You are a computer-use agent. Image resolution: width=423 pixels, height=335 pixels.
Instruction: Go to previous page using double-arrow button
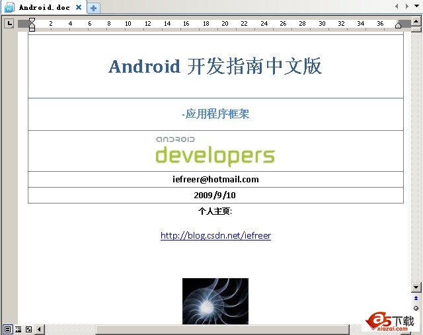416,298
